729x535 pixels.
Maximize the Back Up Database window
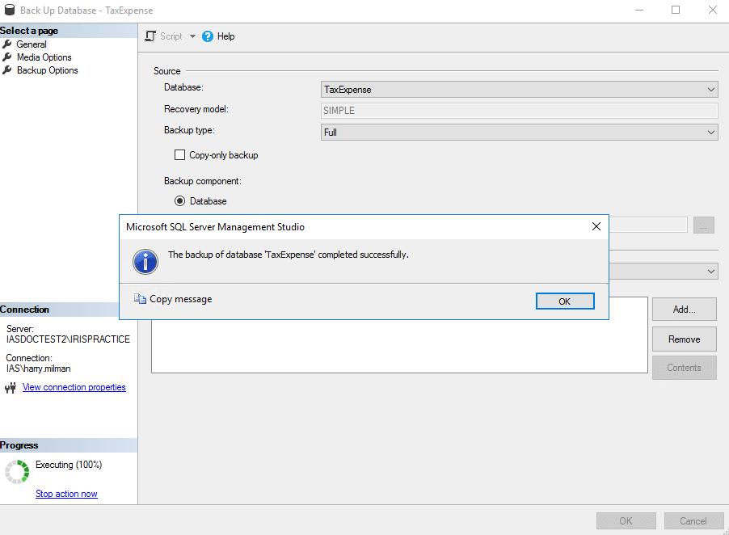coord(676,10)
